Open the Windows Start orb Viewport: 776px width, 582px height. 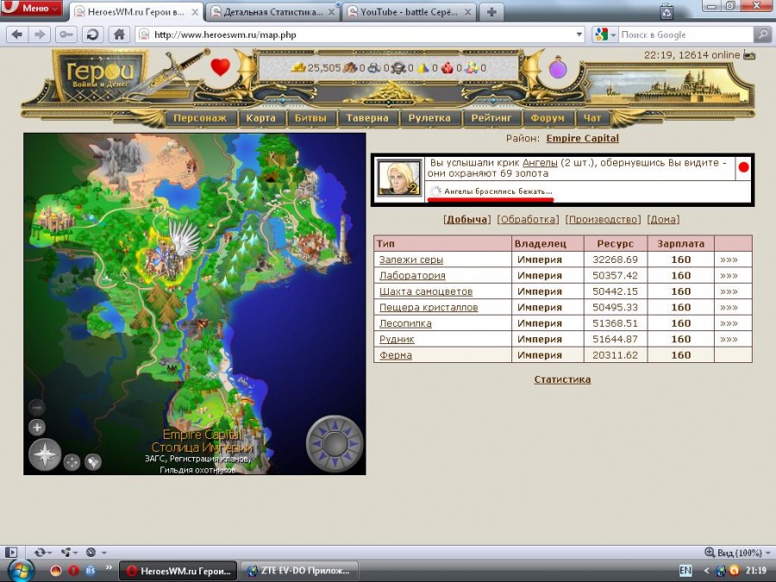[20, 571]
